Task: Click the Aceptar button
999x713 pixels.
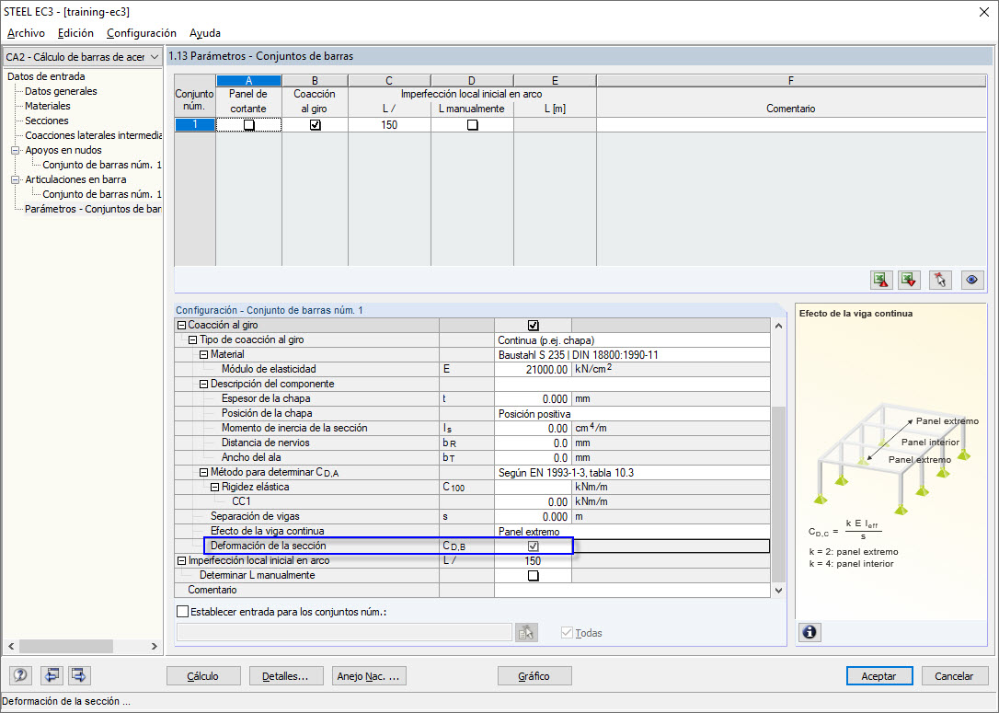Action: pyautogui.click(x=878, y=676)
